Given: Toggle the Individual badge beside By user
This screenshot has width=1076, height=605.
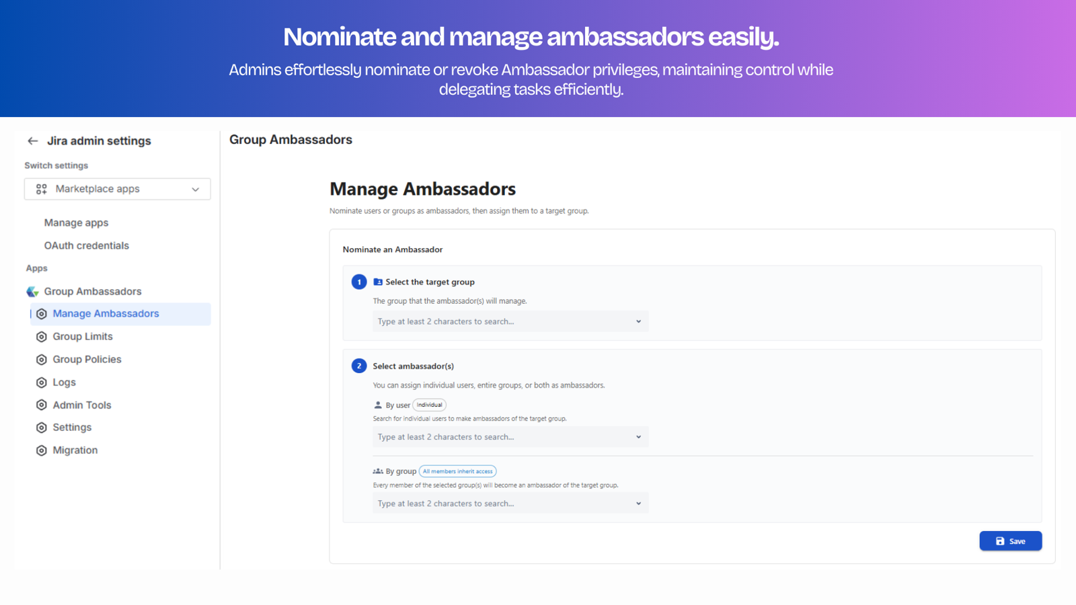Looking at the screenshot, I should point(429,405).
